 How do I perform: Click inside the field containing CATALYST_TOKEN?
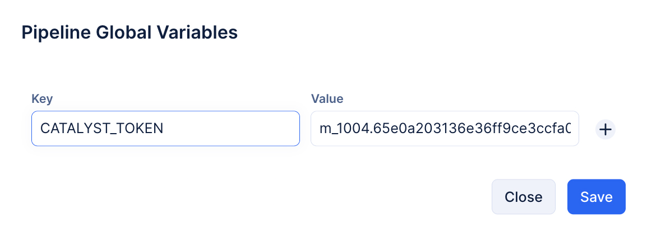coord(165,129)
